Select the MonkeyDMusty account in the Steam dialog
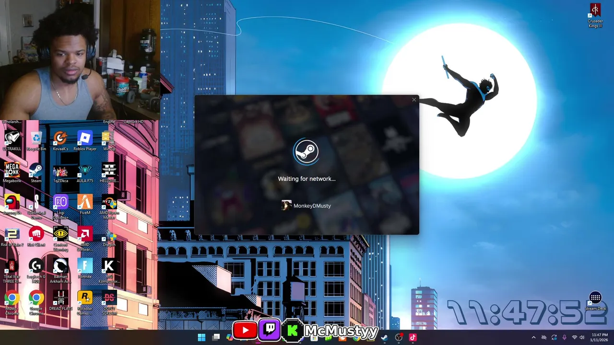 (x=306, y=206)
